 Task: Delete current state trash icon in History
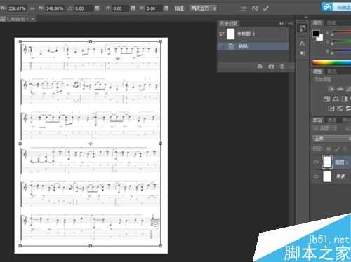pyautogui.click(x=282, y=67)
